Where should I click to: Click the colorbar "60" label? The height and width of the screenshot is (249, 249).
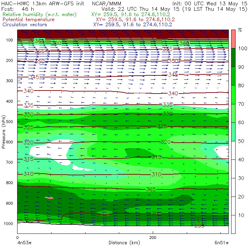click(241, 122)
